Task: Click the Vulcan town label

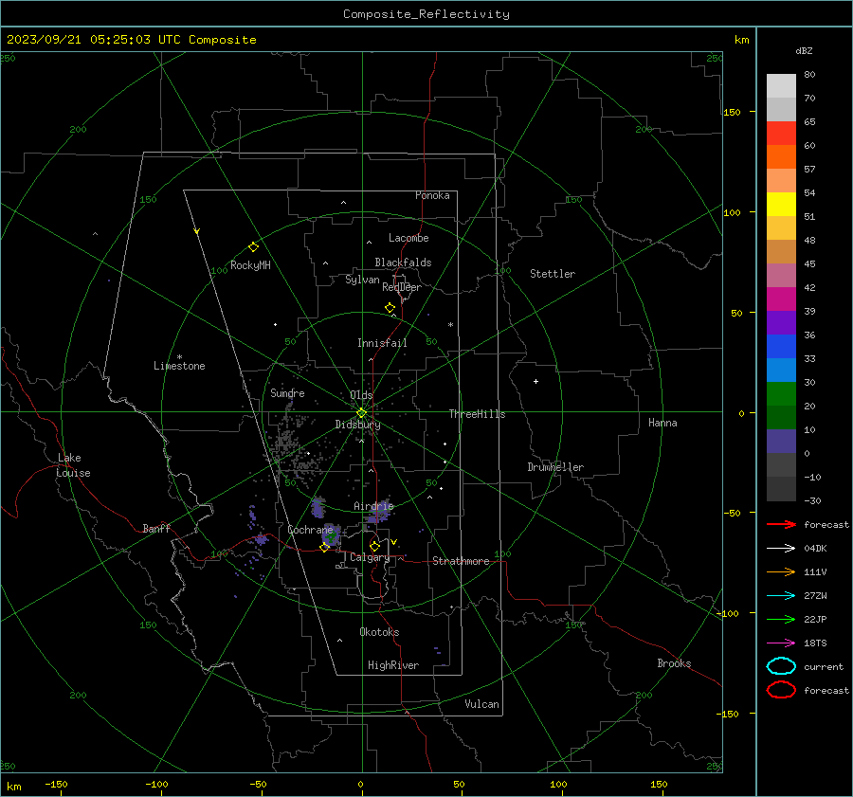Action: [x=481, y=704]
